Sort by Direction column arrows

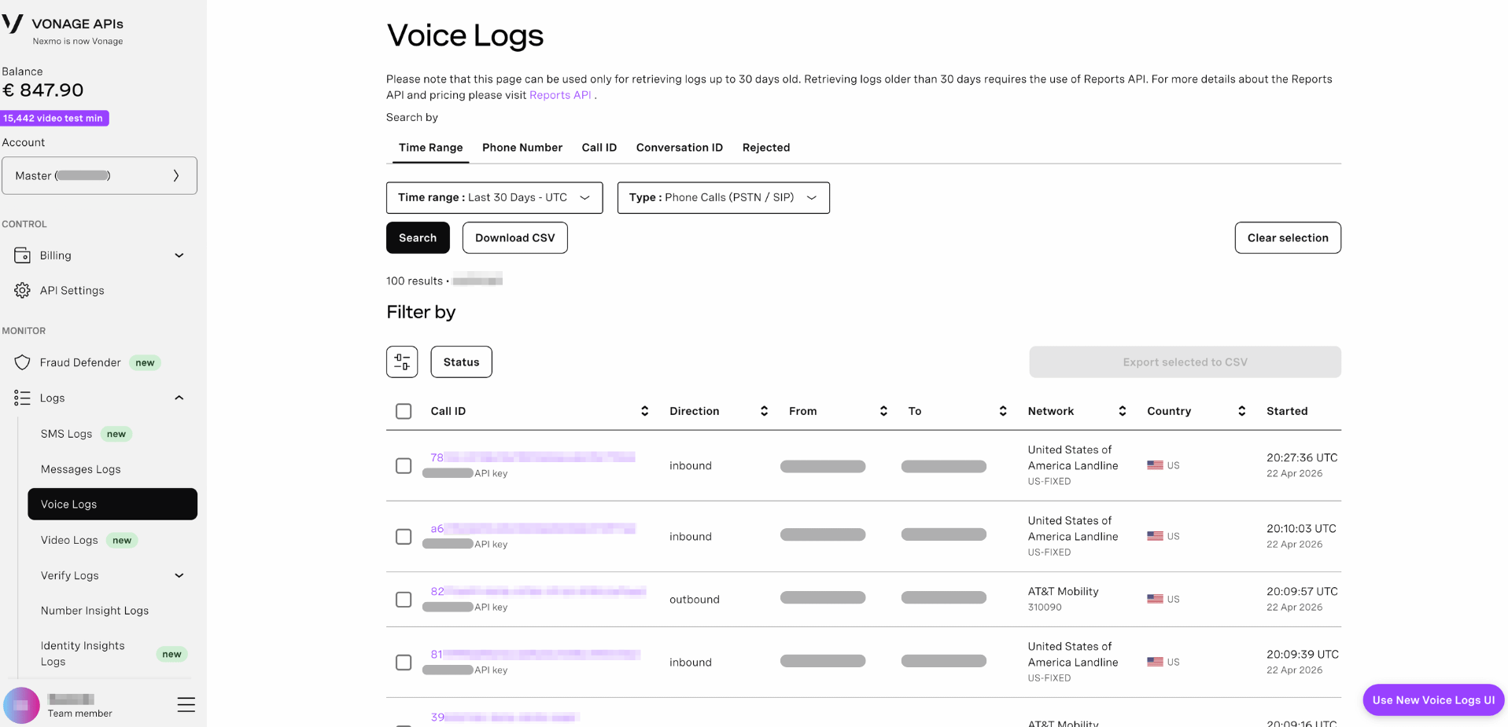coord(764,411)
